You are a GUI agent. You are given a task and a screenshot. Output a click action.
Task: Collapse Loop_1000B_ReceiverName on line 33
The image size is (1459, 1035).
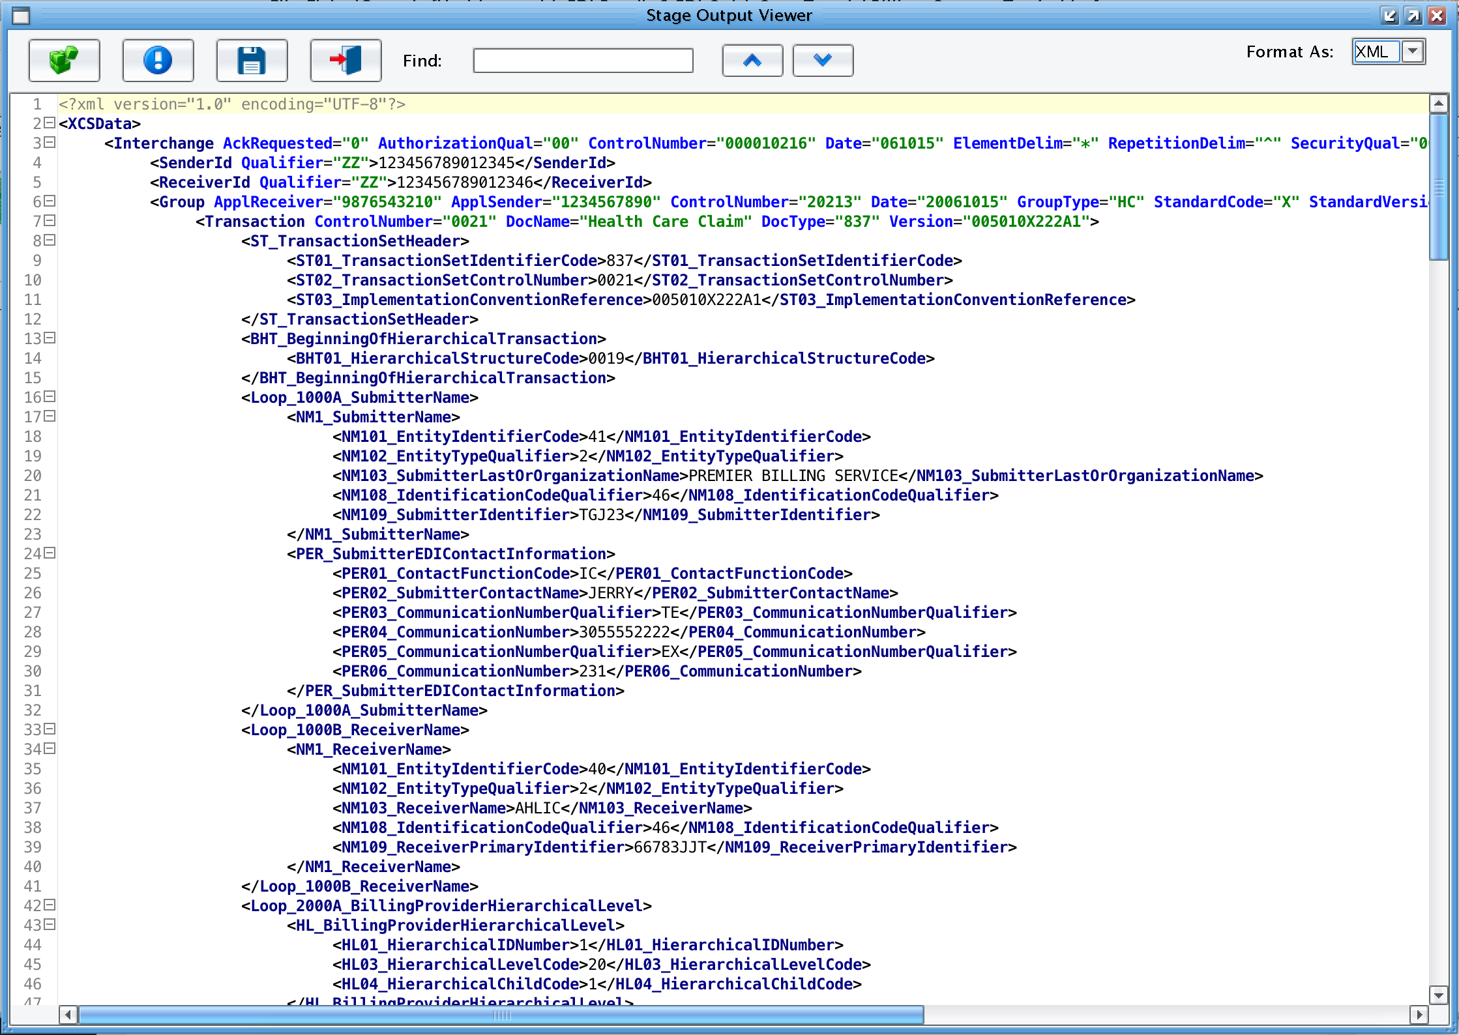pos(50,729)
